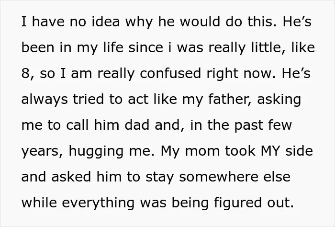
Task: Click the capitalized word "MY" before "side"
Action: click(270, 151)
